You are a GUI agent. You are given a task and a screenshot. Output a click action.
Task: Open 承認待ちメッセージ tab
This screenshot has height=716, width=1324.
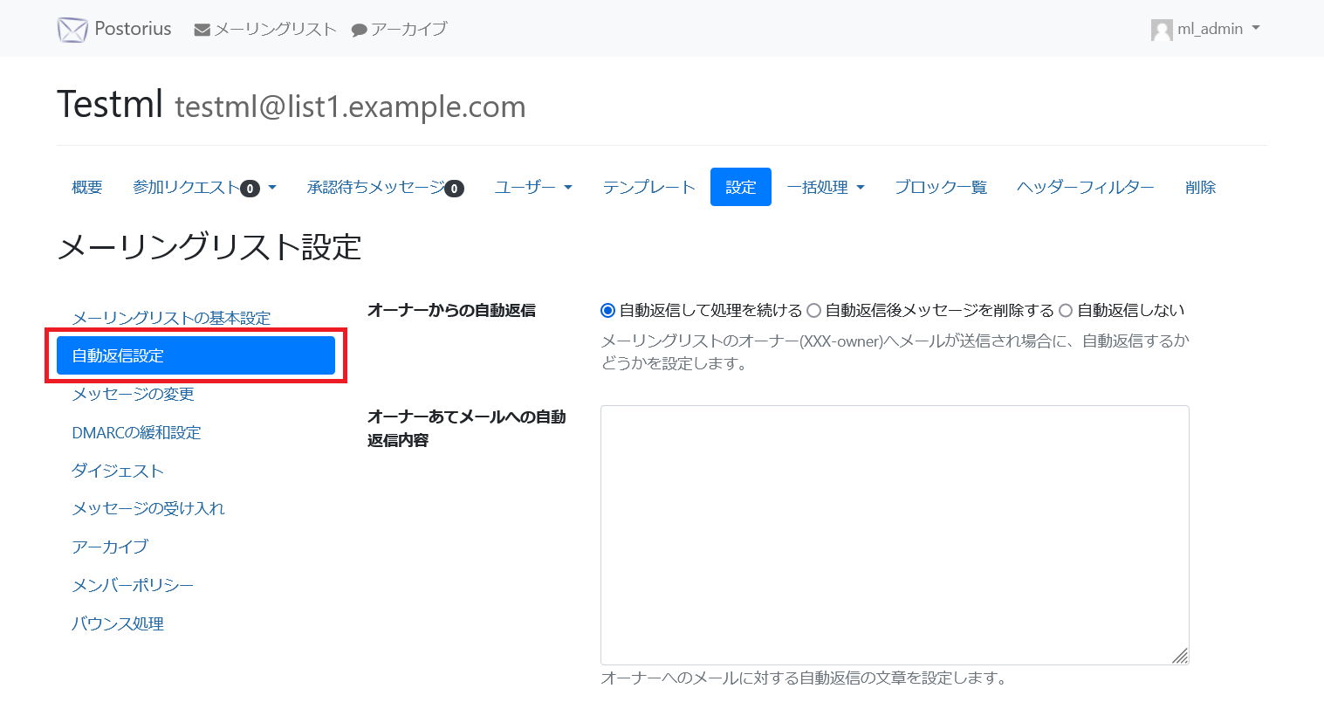385,187
